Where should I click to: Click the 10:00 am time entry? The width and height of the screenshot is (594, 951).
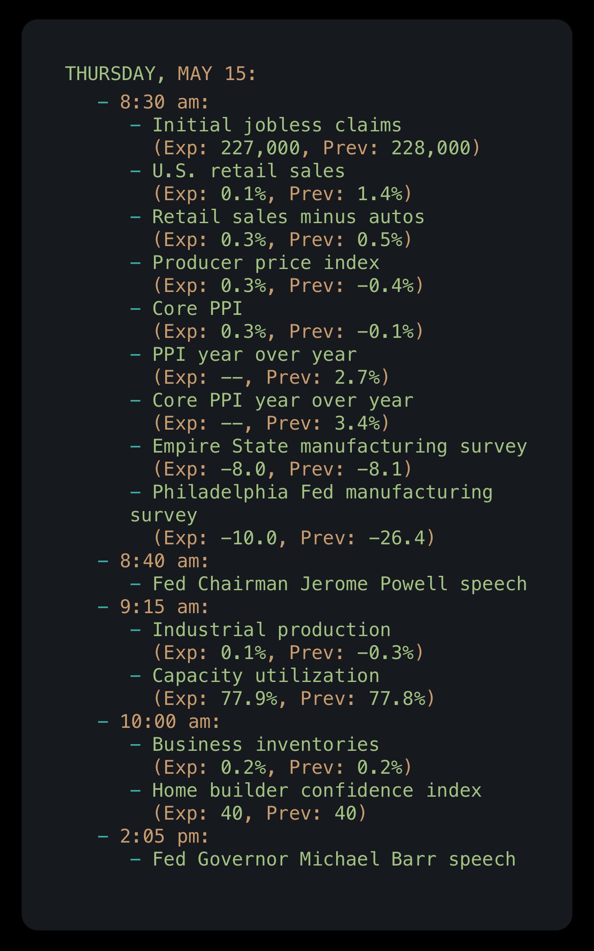pos(170,722)
